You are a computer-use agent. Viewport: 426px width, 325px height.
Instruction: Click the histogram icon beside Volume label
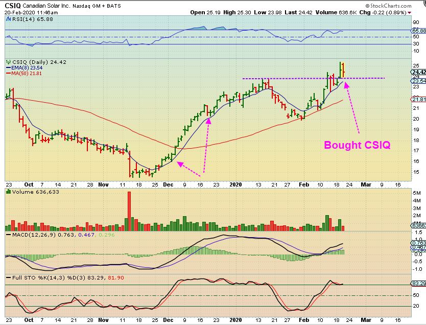[x=8, y=192]
